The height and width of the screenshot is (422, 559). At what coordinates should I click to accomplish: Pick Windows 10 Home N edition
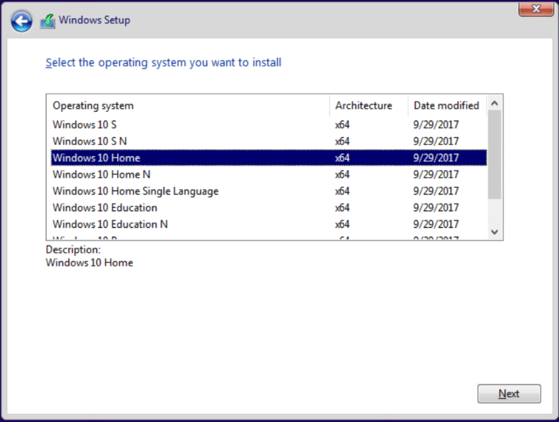101,174
